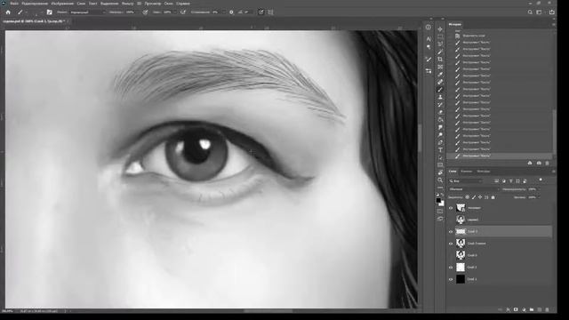
Task: Select the Crop tool
Action: click(440, 60)
